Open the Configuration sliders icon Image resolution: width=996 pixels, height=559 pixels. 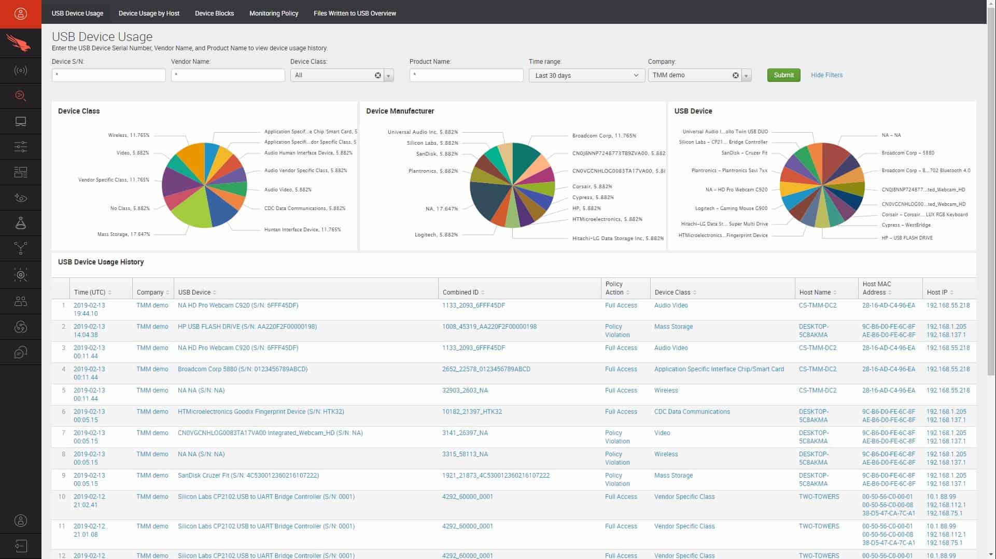tap(20, 146)
